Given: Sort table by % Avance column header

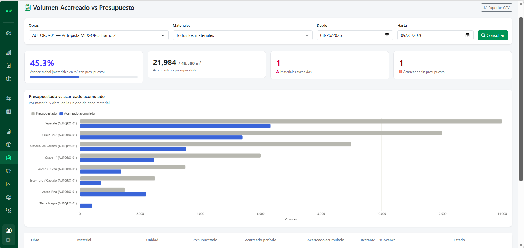Looking at the screenshot, I should [387, 240].
